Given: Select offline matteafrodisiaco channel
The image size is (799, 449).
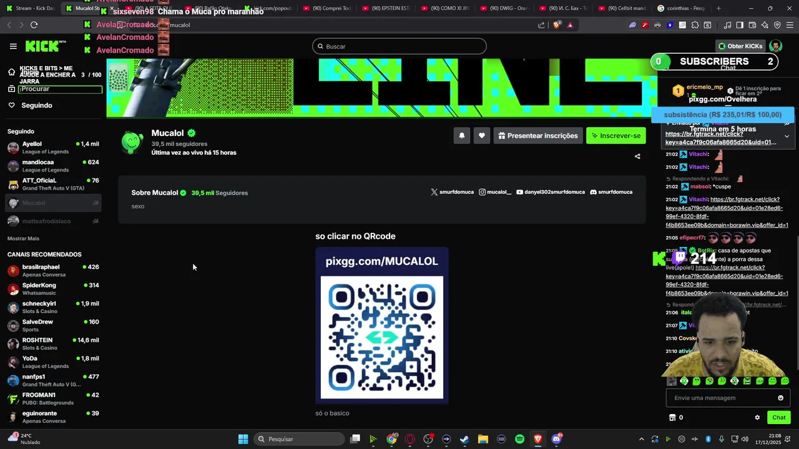Looking at the screenshot, I should [53, 221].
